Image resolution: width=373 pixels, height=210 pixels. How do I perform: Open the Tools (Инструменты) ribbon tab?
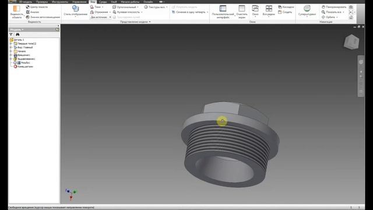60,2
